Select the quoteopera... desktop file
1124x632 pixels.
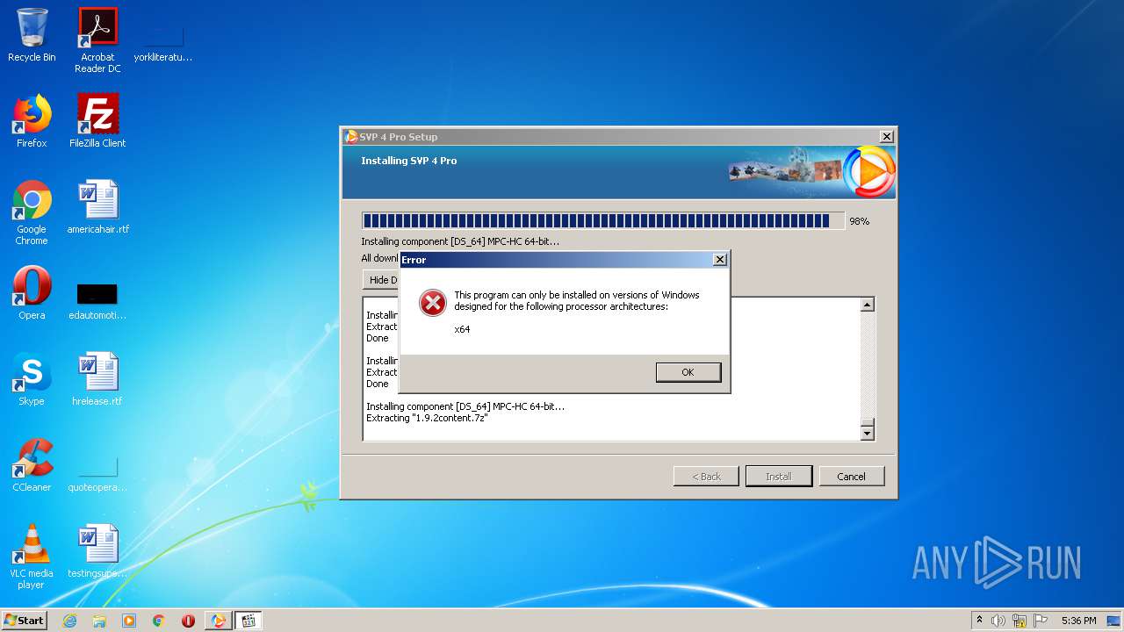(97, 474)
